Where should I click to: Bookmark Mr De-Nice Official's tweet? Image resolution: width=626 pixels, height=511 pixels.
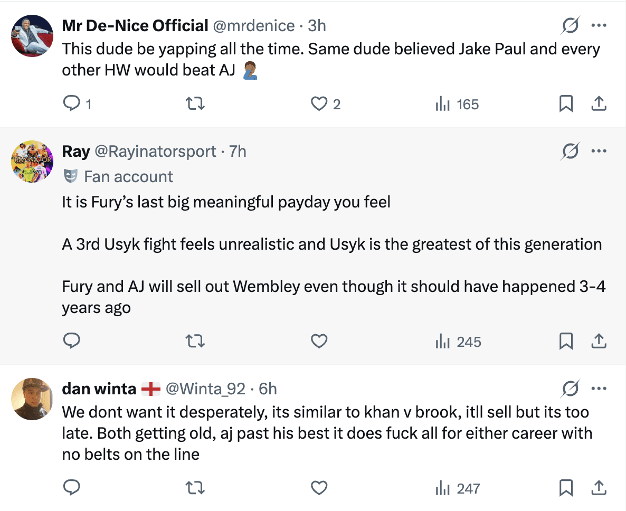point(566,104)
